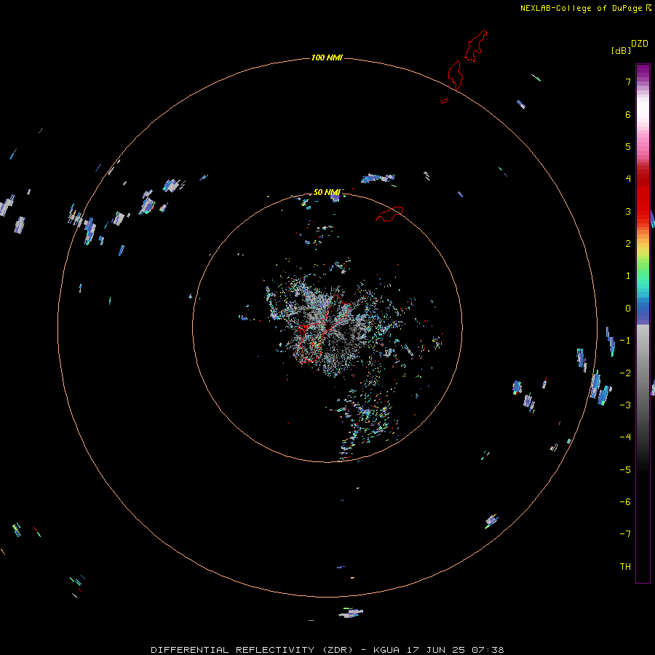655x655 pixels.
Task: Click the red island outline near 50 NMI ring
Action: (x=389, y=213)
